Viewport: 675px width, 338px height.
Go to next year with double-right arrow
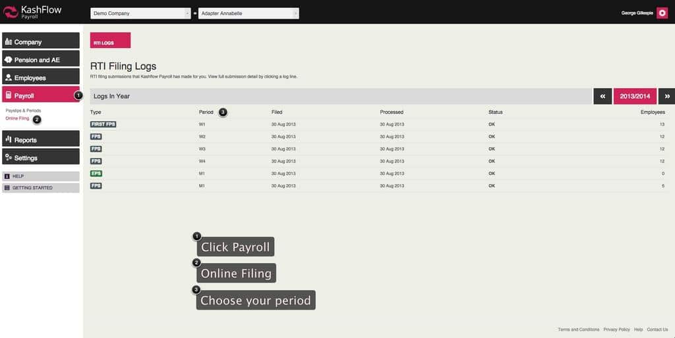(666, 96)
